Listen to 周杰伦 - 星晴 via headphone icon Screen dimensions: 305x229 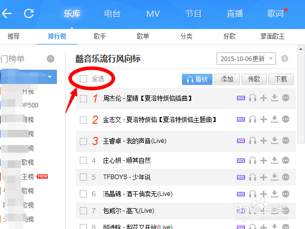click(x=253, y=98)
